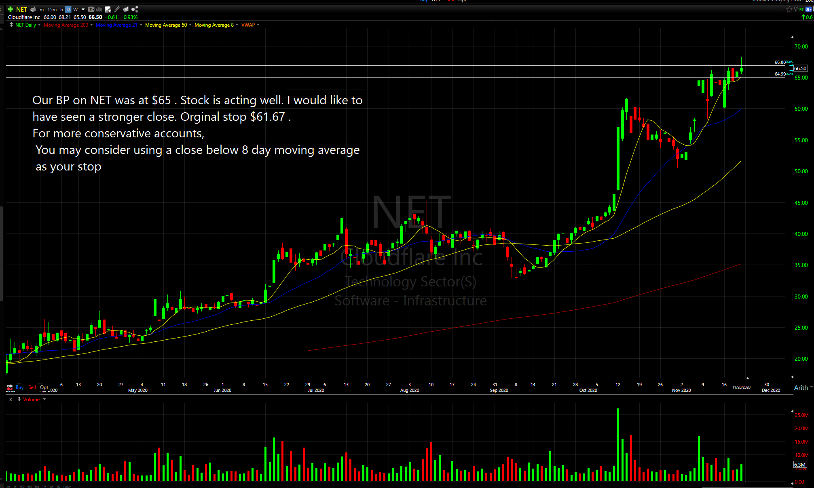Screen dimensions: 814x488
Task: Click the 66.50 current price label
Action: point(800,68)
